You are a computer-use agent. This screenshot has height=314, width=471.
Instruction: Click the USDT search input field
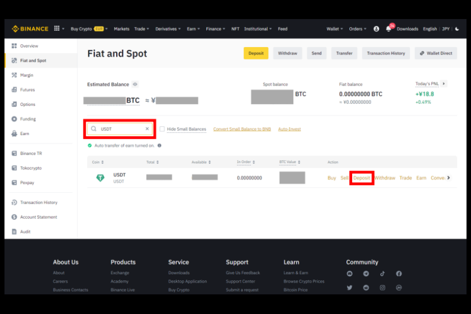click(120, 129)
